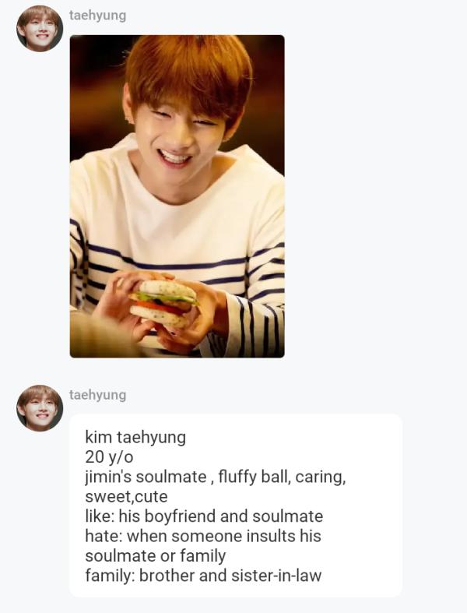Click the 'hate: when someone insults his' line
467x613 pixels.
point(203,536)
